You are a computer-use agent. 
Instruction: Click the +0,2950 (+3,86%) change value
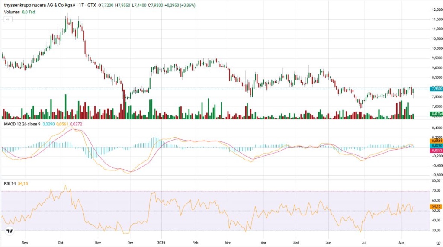point(180,5)
